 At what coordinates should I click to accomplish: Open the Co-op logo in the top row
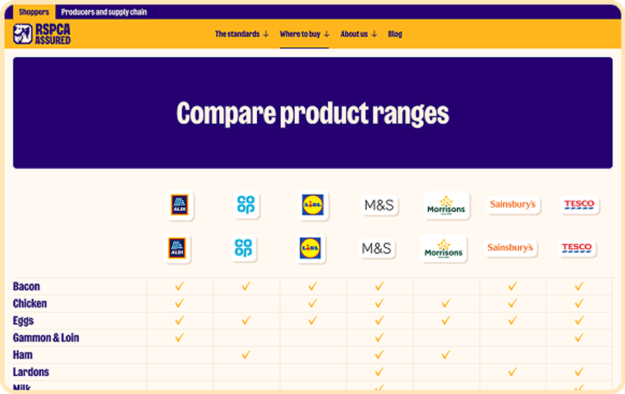246,205
